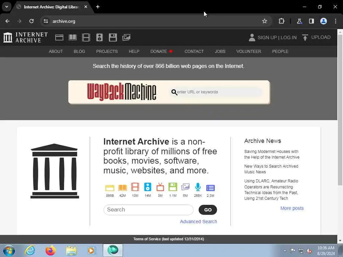Screen dimensions: 343x257
Task: Click the muted volume icon in system tray
Action: (x=309, y=251)
